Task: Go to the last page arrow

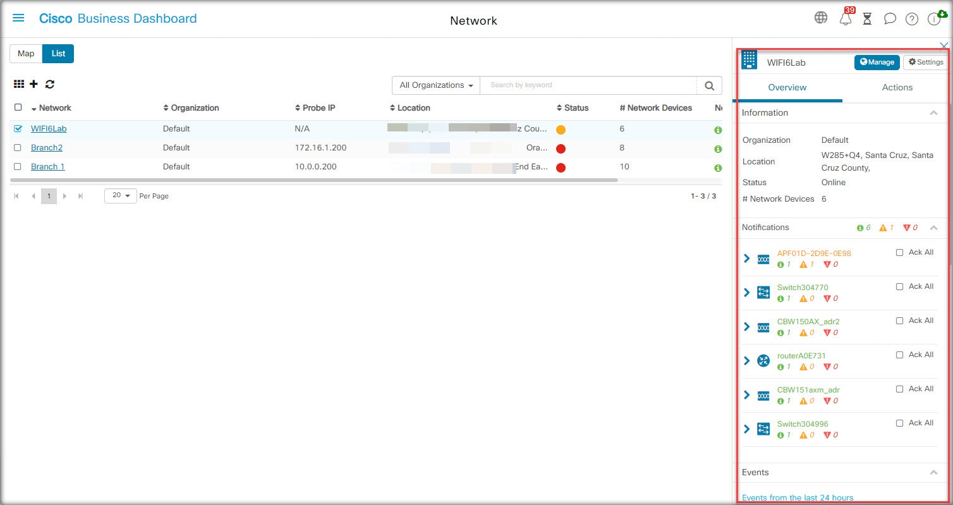Action: [80, 196]
